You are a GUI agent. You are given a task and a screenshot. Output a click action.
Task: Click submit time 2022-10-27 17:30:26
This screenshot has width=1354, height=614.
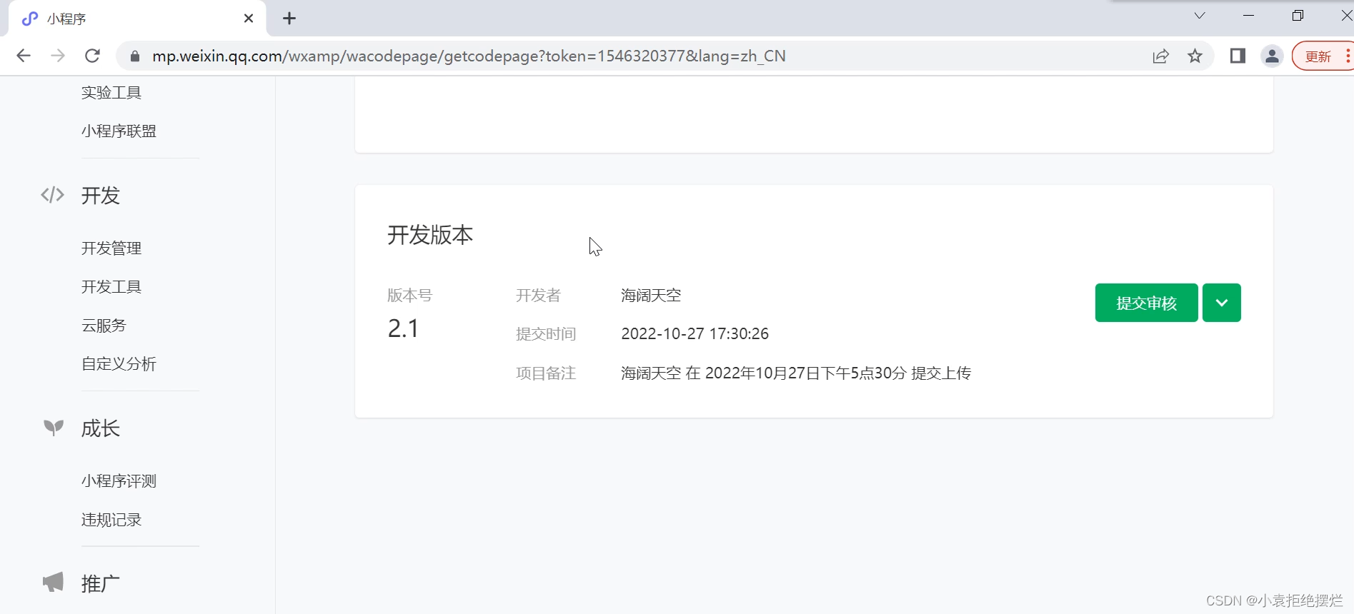(695, 333)
